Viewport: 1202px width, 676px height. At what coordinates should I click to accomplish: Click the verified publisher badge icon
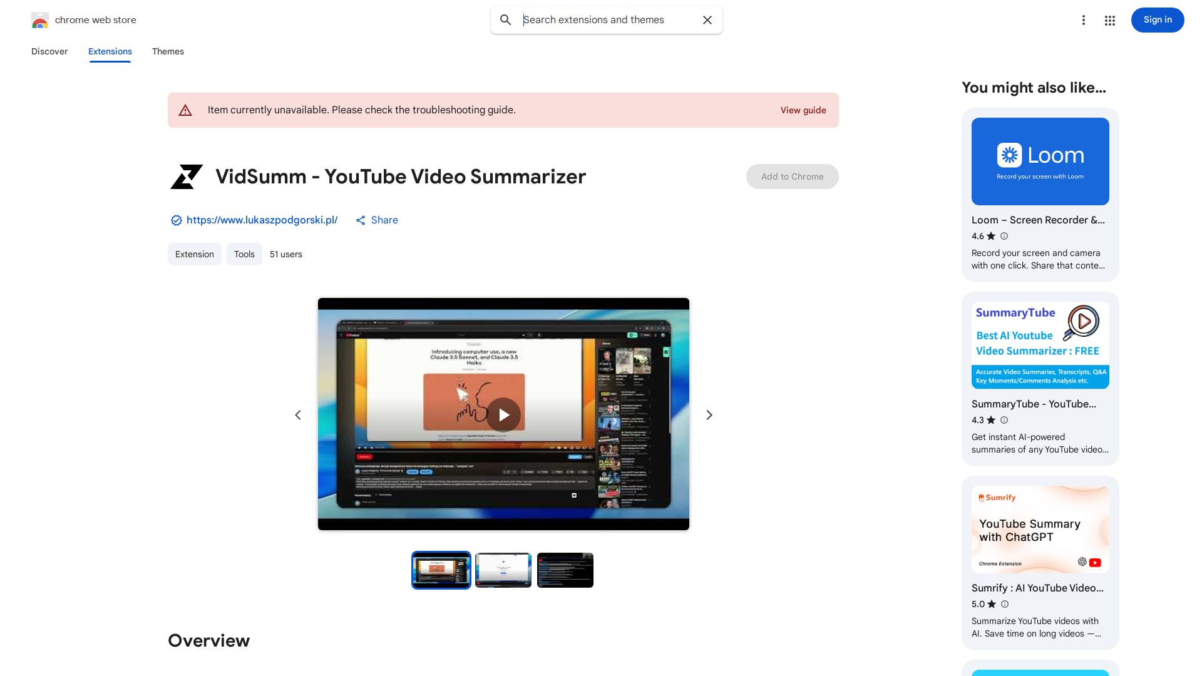[x=176, y=220]
